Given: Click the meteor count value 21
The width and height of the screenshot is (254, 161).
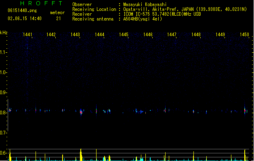Looking at the screenshot, I should [x=59, y=19].
